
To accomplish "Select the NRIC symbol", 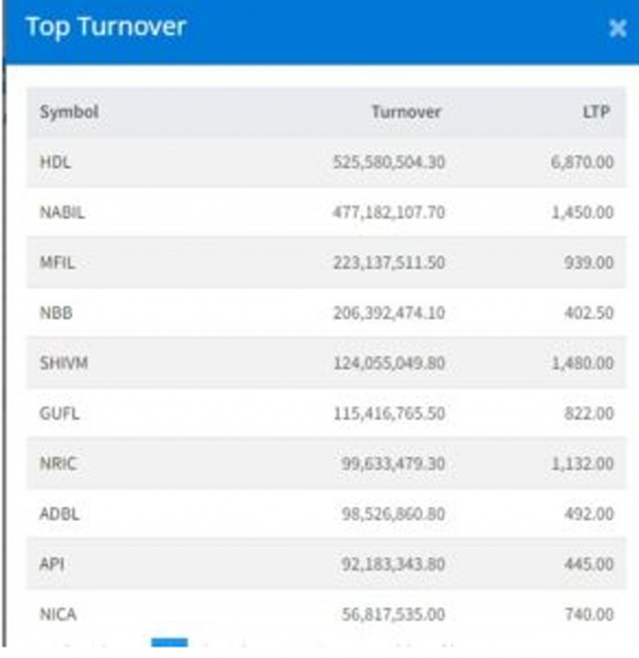I will pyautogui.click(x=59, y=463).
